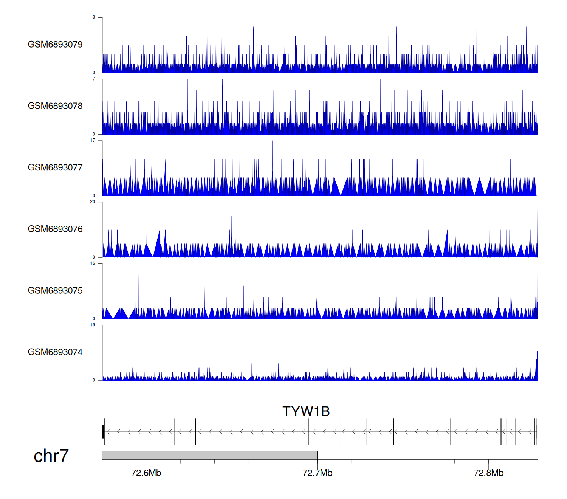Select the 72.7Mb axis position label
This screenshot has height=499, width=567.
(x=317, y=473)
